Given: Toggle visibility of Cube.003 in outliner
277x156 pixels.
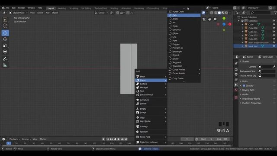Looking at the screenshot, I should [274, 36].
